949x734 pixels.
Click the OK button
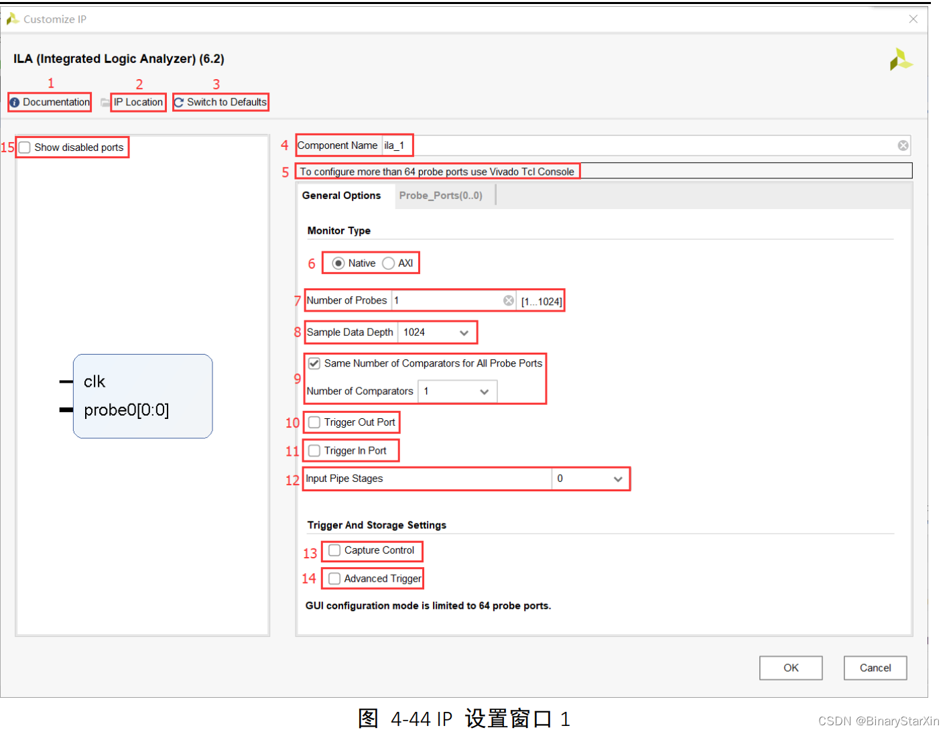point(791,668)
